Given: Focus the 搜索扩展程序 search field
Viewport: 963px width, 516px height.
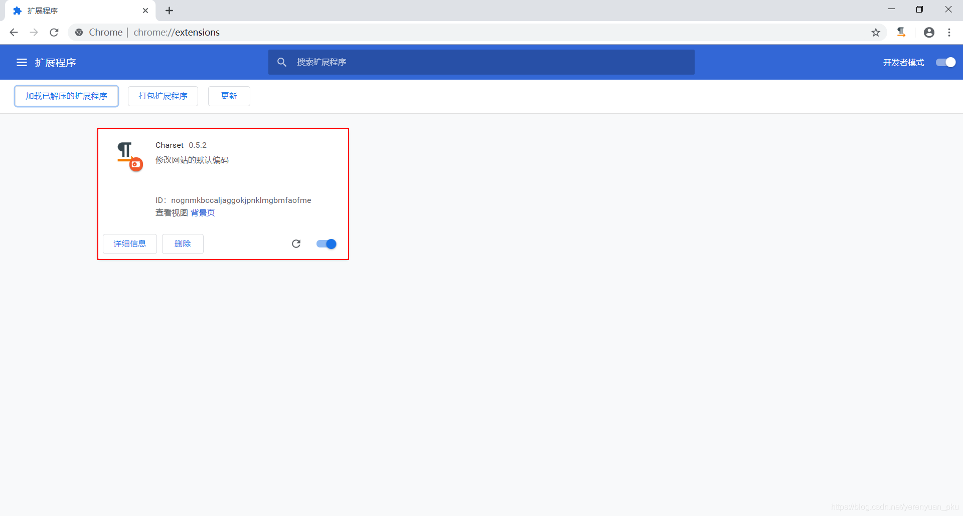Looking at the screenshot, I should 481,62.
